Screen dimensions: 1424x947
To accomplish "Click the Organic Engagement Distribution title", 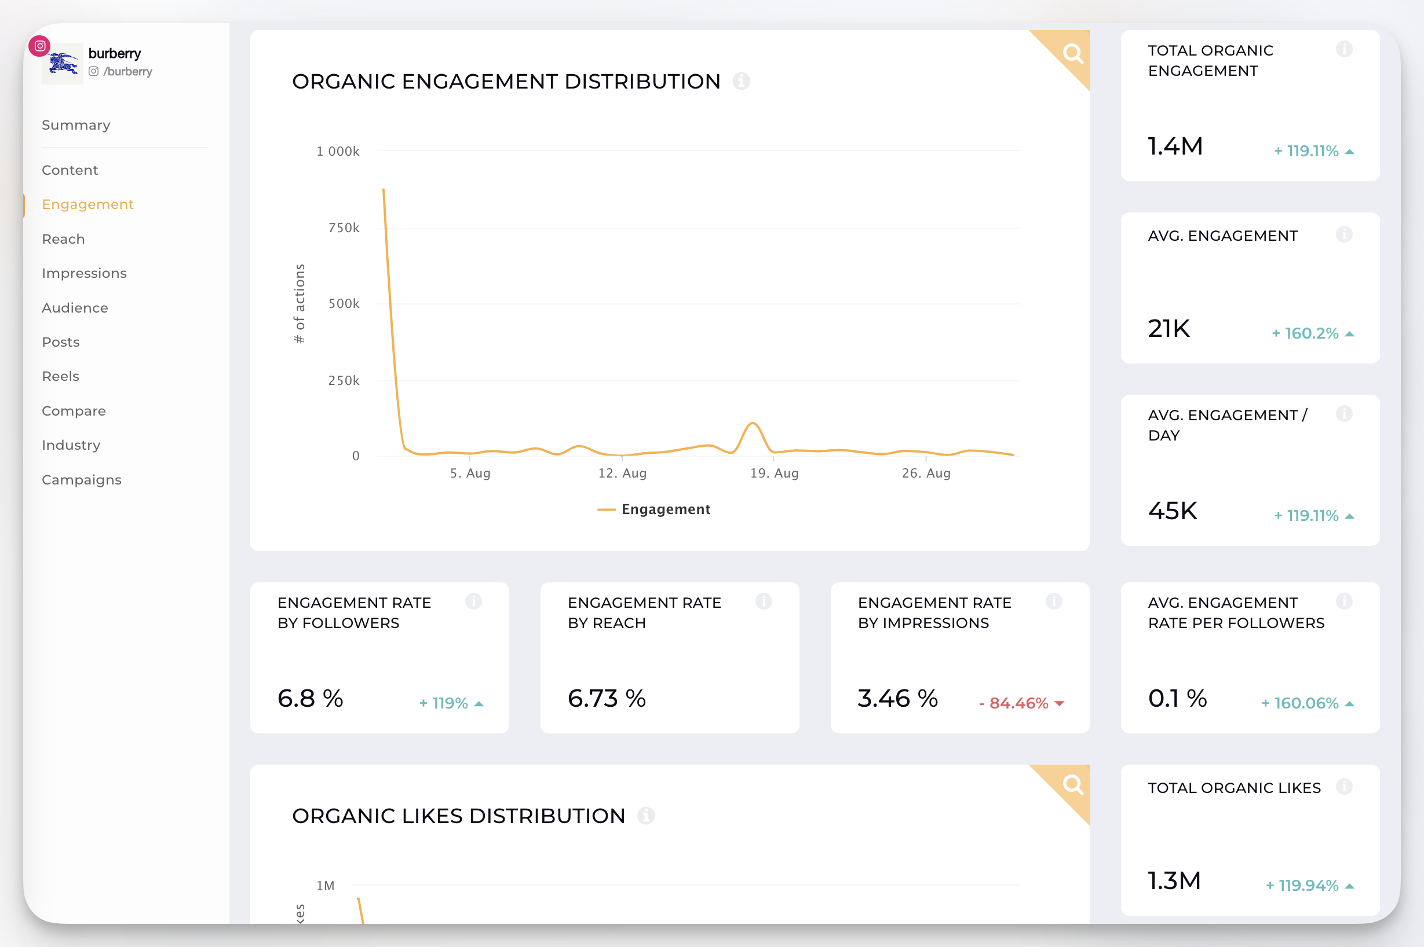I will (506, 82).
